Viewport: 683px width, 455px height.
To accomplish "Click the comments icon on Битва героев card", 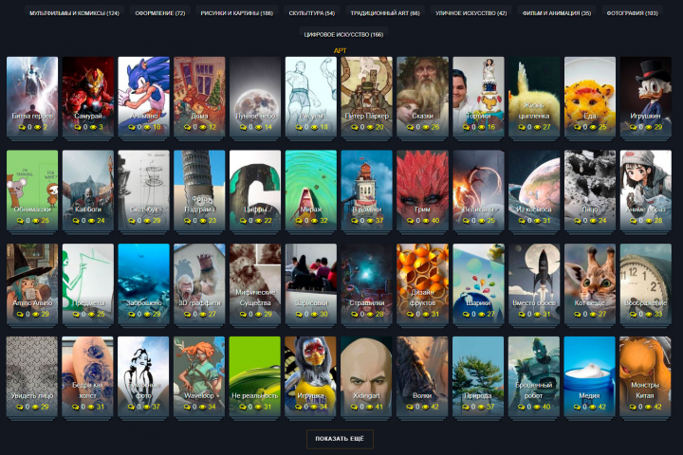I will pyautogui.click(x=22, y=127).
